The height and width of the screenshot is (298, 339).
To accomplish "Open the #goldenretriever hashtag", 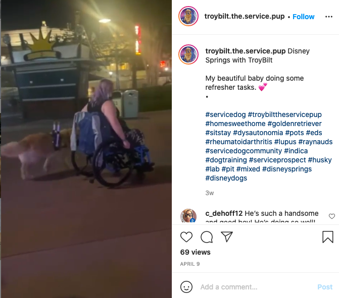I will pyautogui.click(x=295, y=124).
